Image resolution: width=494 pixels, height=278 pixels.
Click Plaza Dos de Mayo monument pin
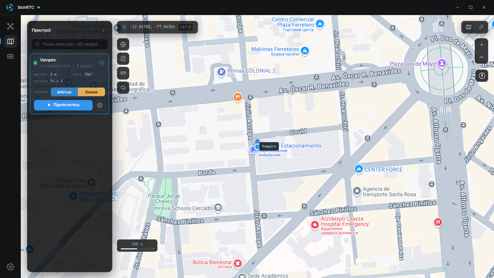click(442, 63)
